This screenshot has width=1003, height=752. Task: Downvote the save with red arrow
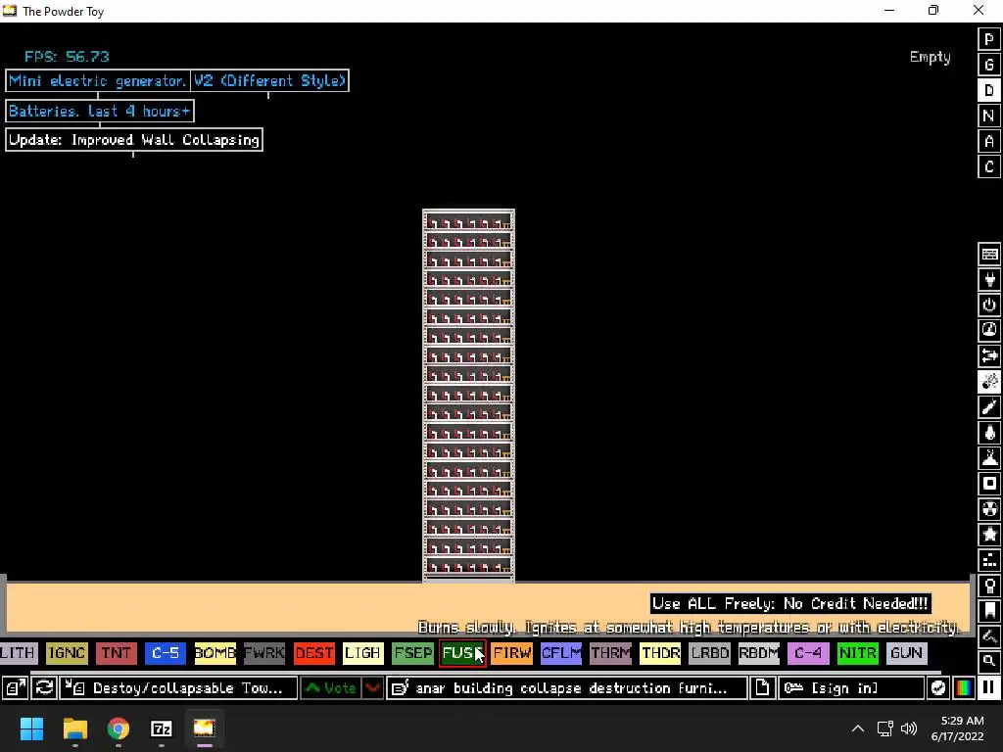372,688
